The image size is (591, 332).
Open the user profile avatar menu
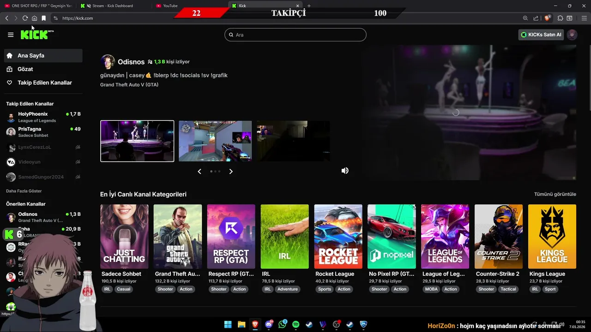[x=572, y=35]
